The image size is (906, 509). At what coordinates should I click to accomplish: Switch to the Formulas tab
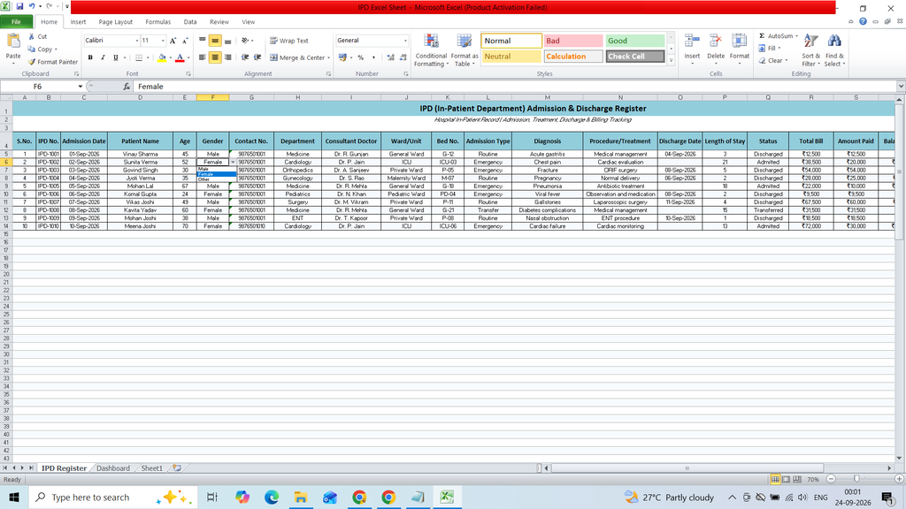click(157, 22)
